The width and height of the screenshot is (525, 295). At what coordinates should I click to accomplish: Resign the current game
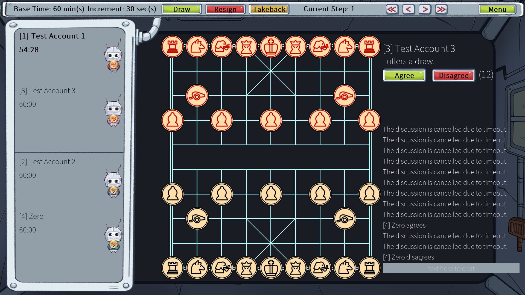pos(225,9)
